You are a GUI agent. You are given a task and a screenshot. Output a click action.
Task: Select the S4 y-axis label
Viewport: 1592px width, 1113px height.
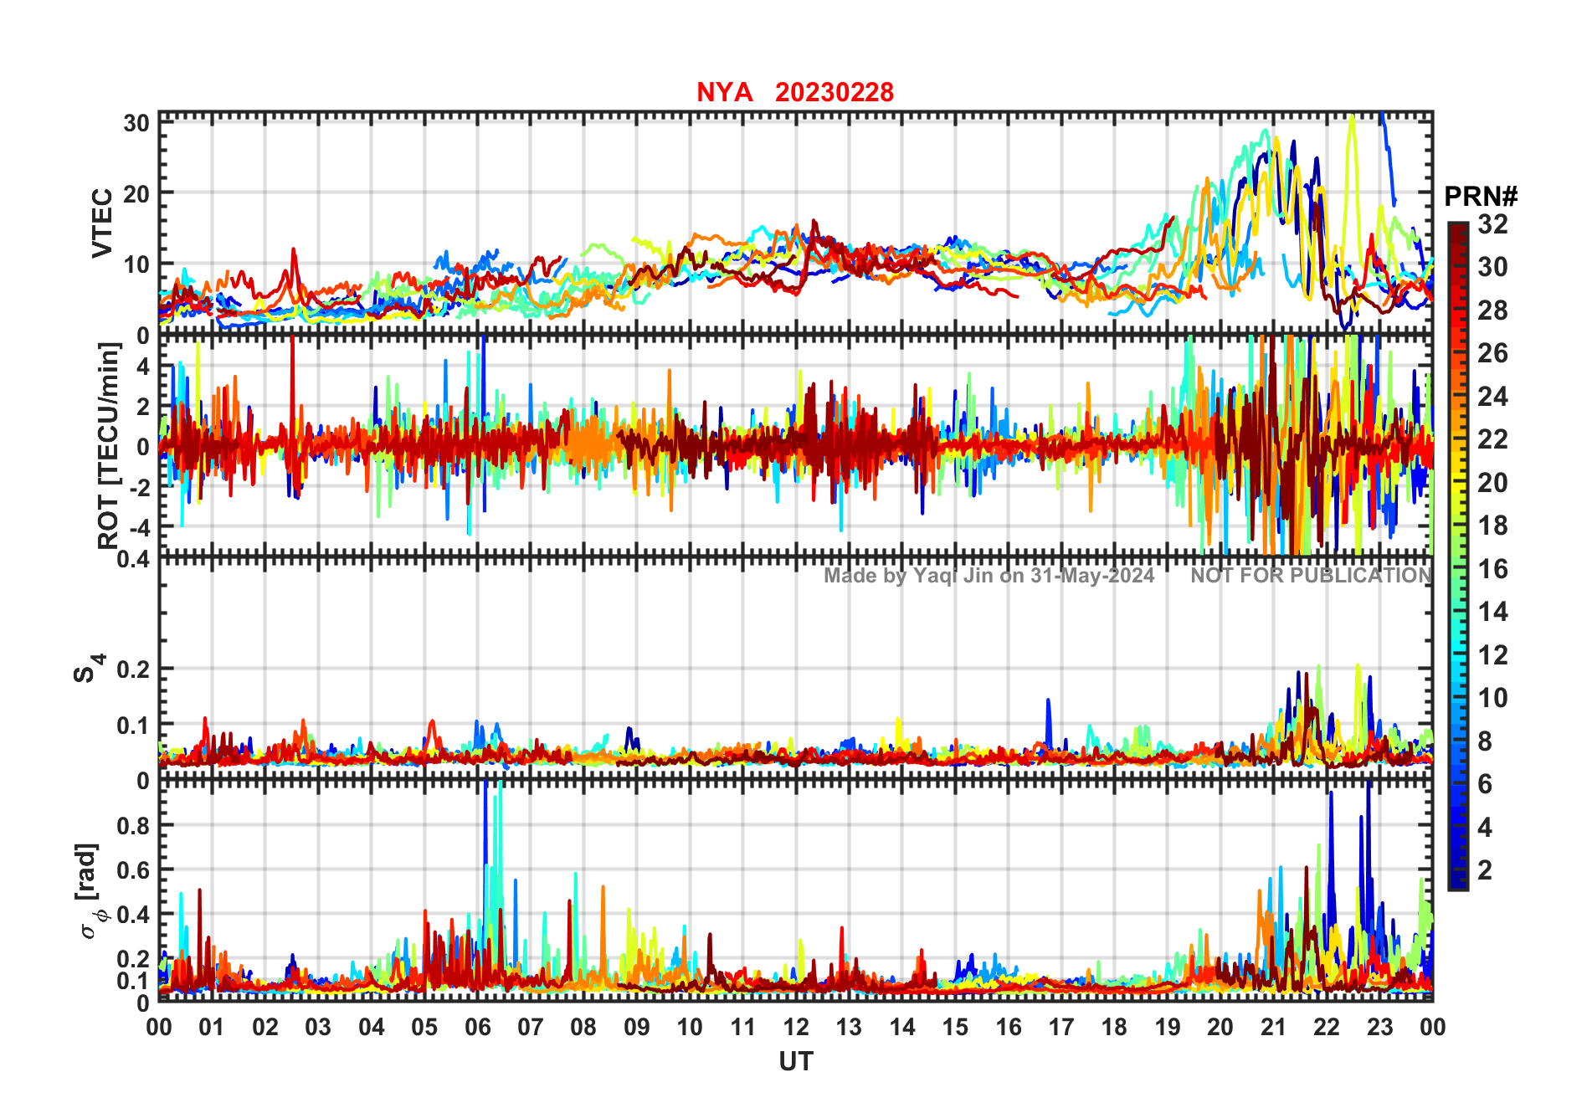pos(89,668)
